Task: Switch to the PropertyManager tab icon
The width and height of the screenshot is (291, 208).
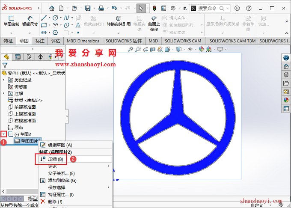Action: 18,56
